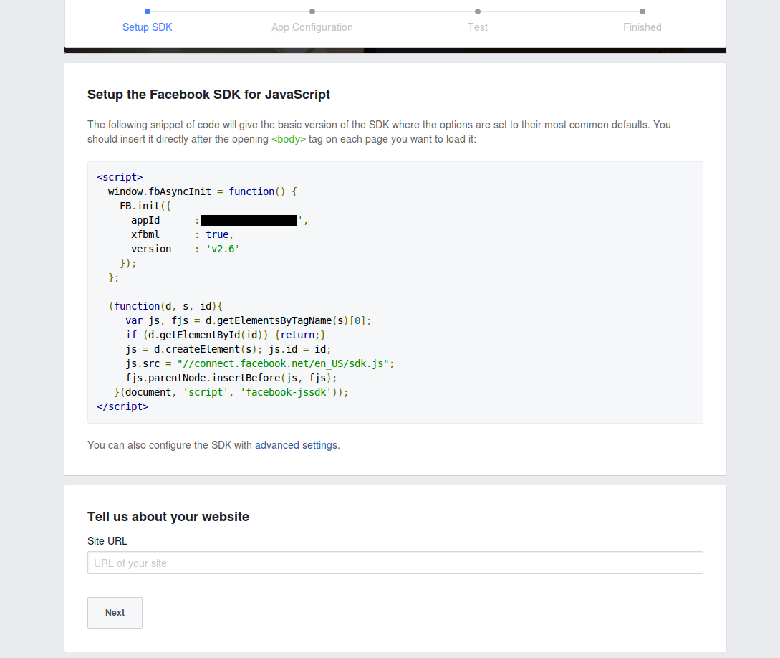Screen dimensions: 780x658
Task: Click the App Configuration progress dot
Action: click(312, 11)
